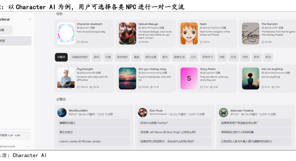Click the WhoWouldWin round avatar
The width and height of the screenshot is (296, 161).
(x=62, y=112)
